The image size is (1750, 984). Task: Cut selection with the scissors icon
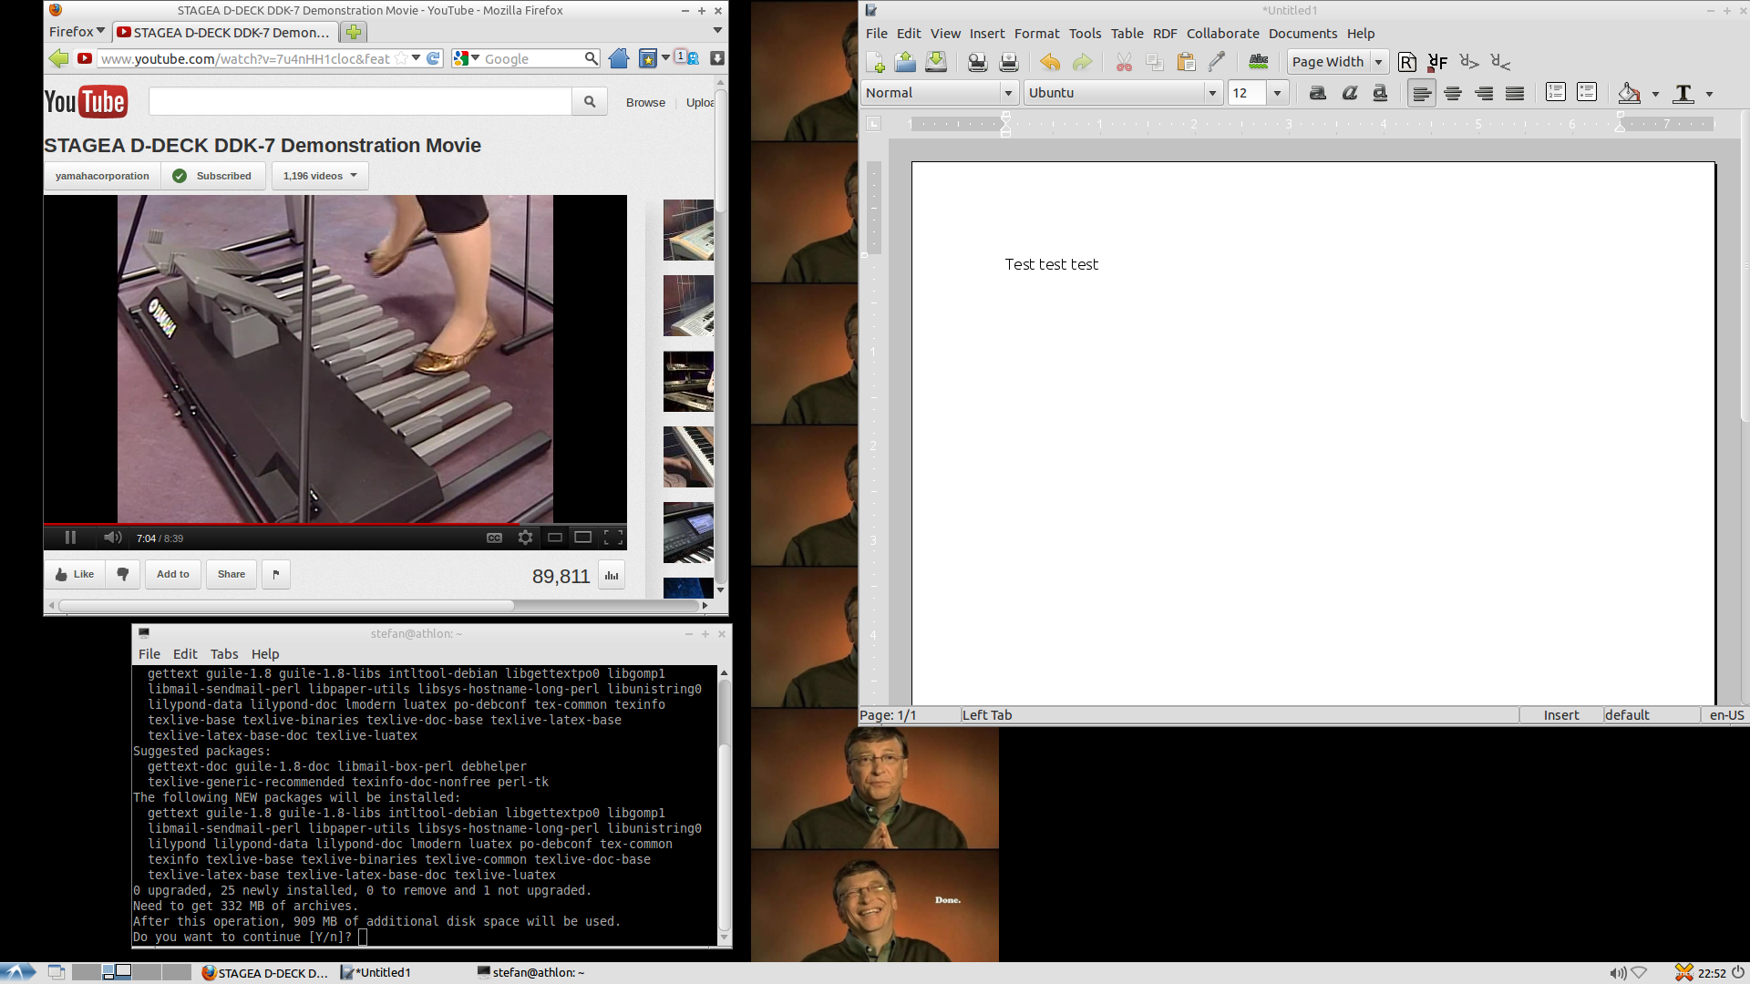(1124, 62)
